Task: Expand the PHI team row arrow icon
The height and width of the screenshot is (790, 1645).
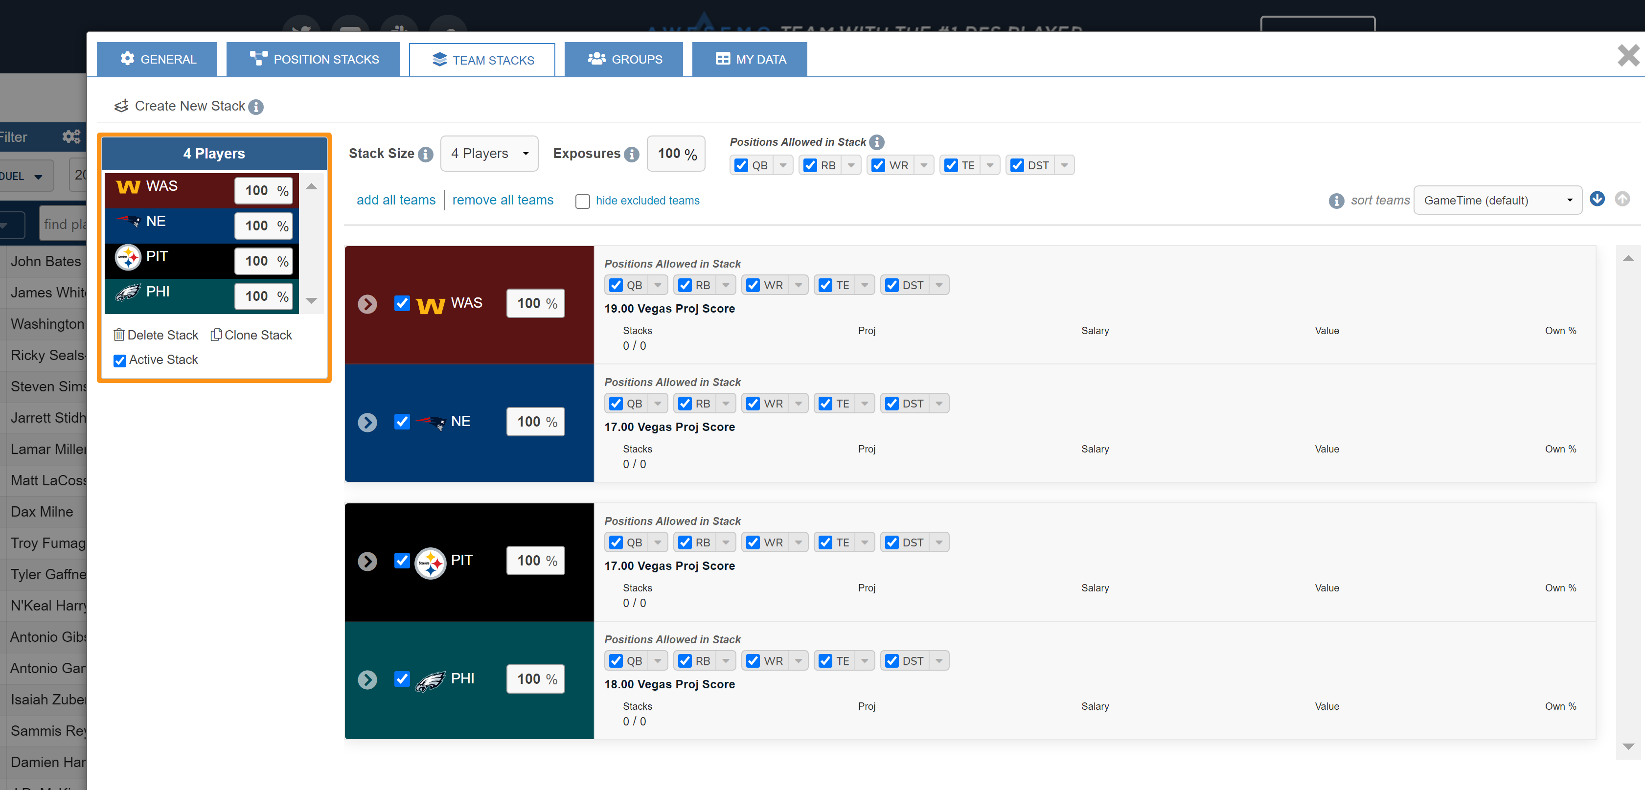Action: coord(367,679)
